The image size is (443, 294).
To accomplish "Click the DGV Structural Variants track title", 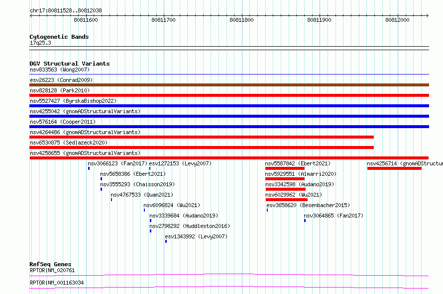I will (70, 64).
